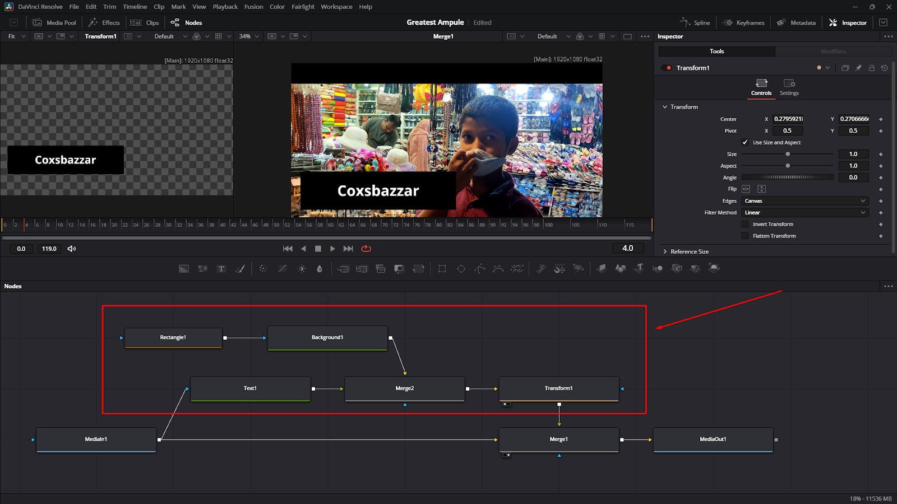Click the Blur droplet tool icon
The width and height of the screenshot is (897, 504).
point(320,269)
